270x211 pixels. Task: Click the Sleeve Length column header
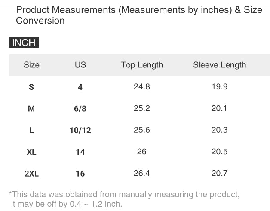tap(219, 65)
